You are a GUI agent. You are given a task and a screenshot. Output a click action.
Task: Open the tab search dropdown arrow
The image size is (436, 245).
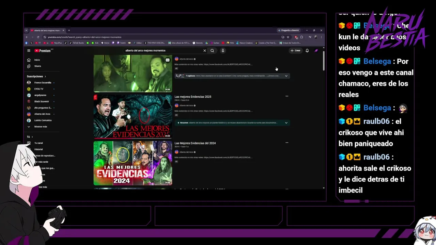point(27,30)
